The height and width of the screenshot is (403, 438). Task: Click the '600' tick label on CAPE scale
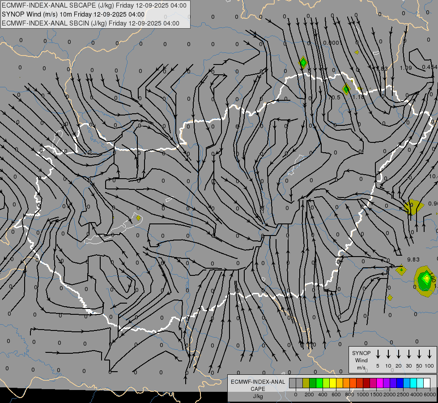coord(336,394)
